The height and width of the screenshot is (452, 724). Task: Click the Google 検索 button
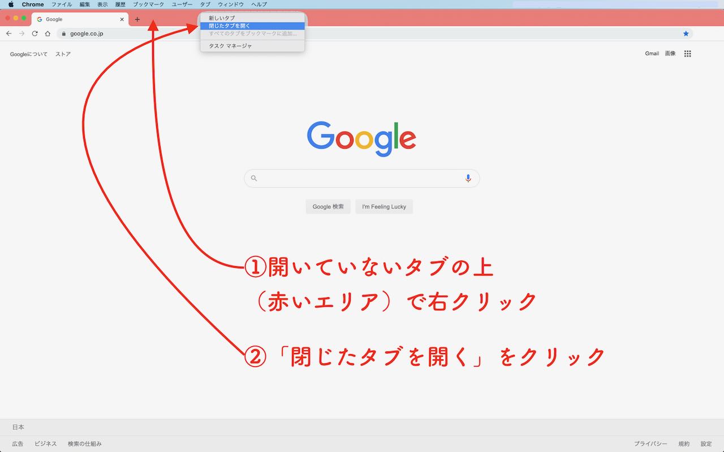tap(328, 206)
